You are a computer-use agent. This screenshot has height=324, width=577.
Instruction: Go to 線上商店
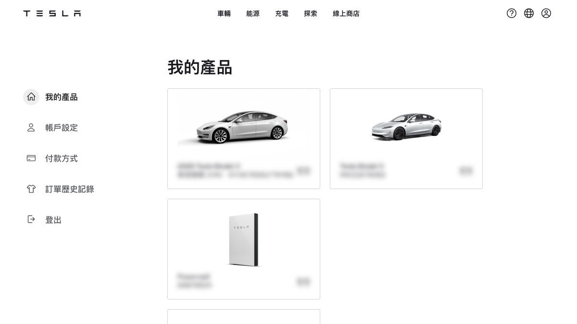346,13
